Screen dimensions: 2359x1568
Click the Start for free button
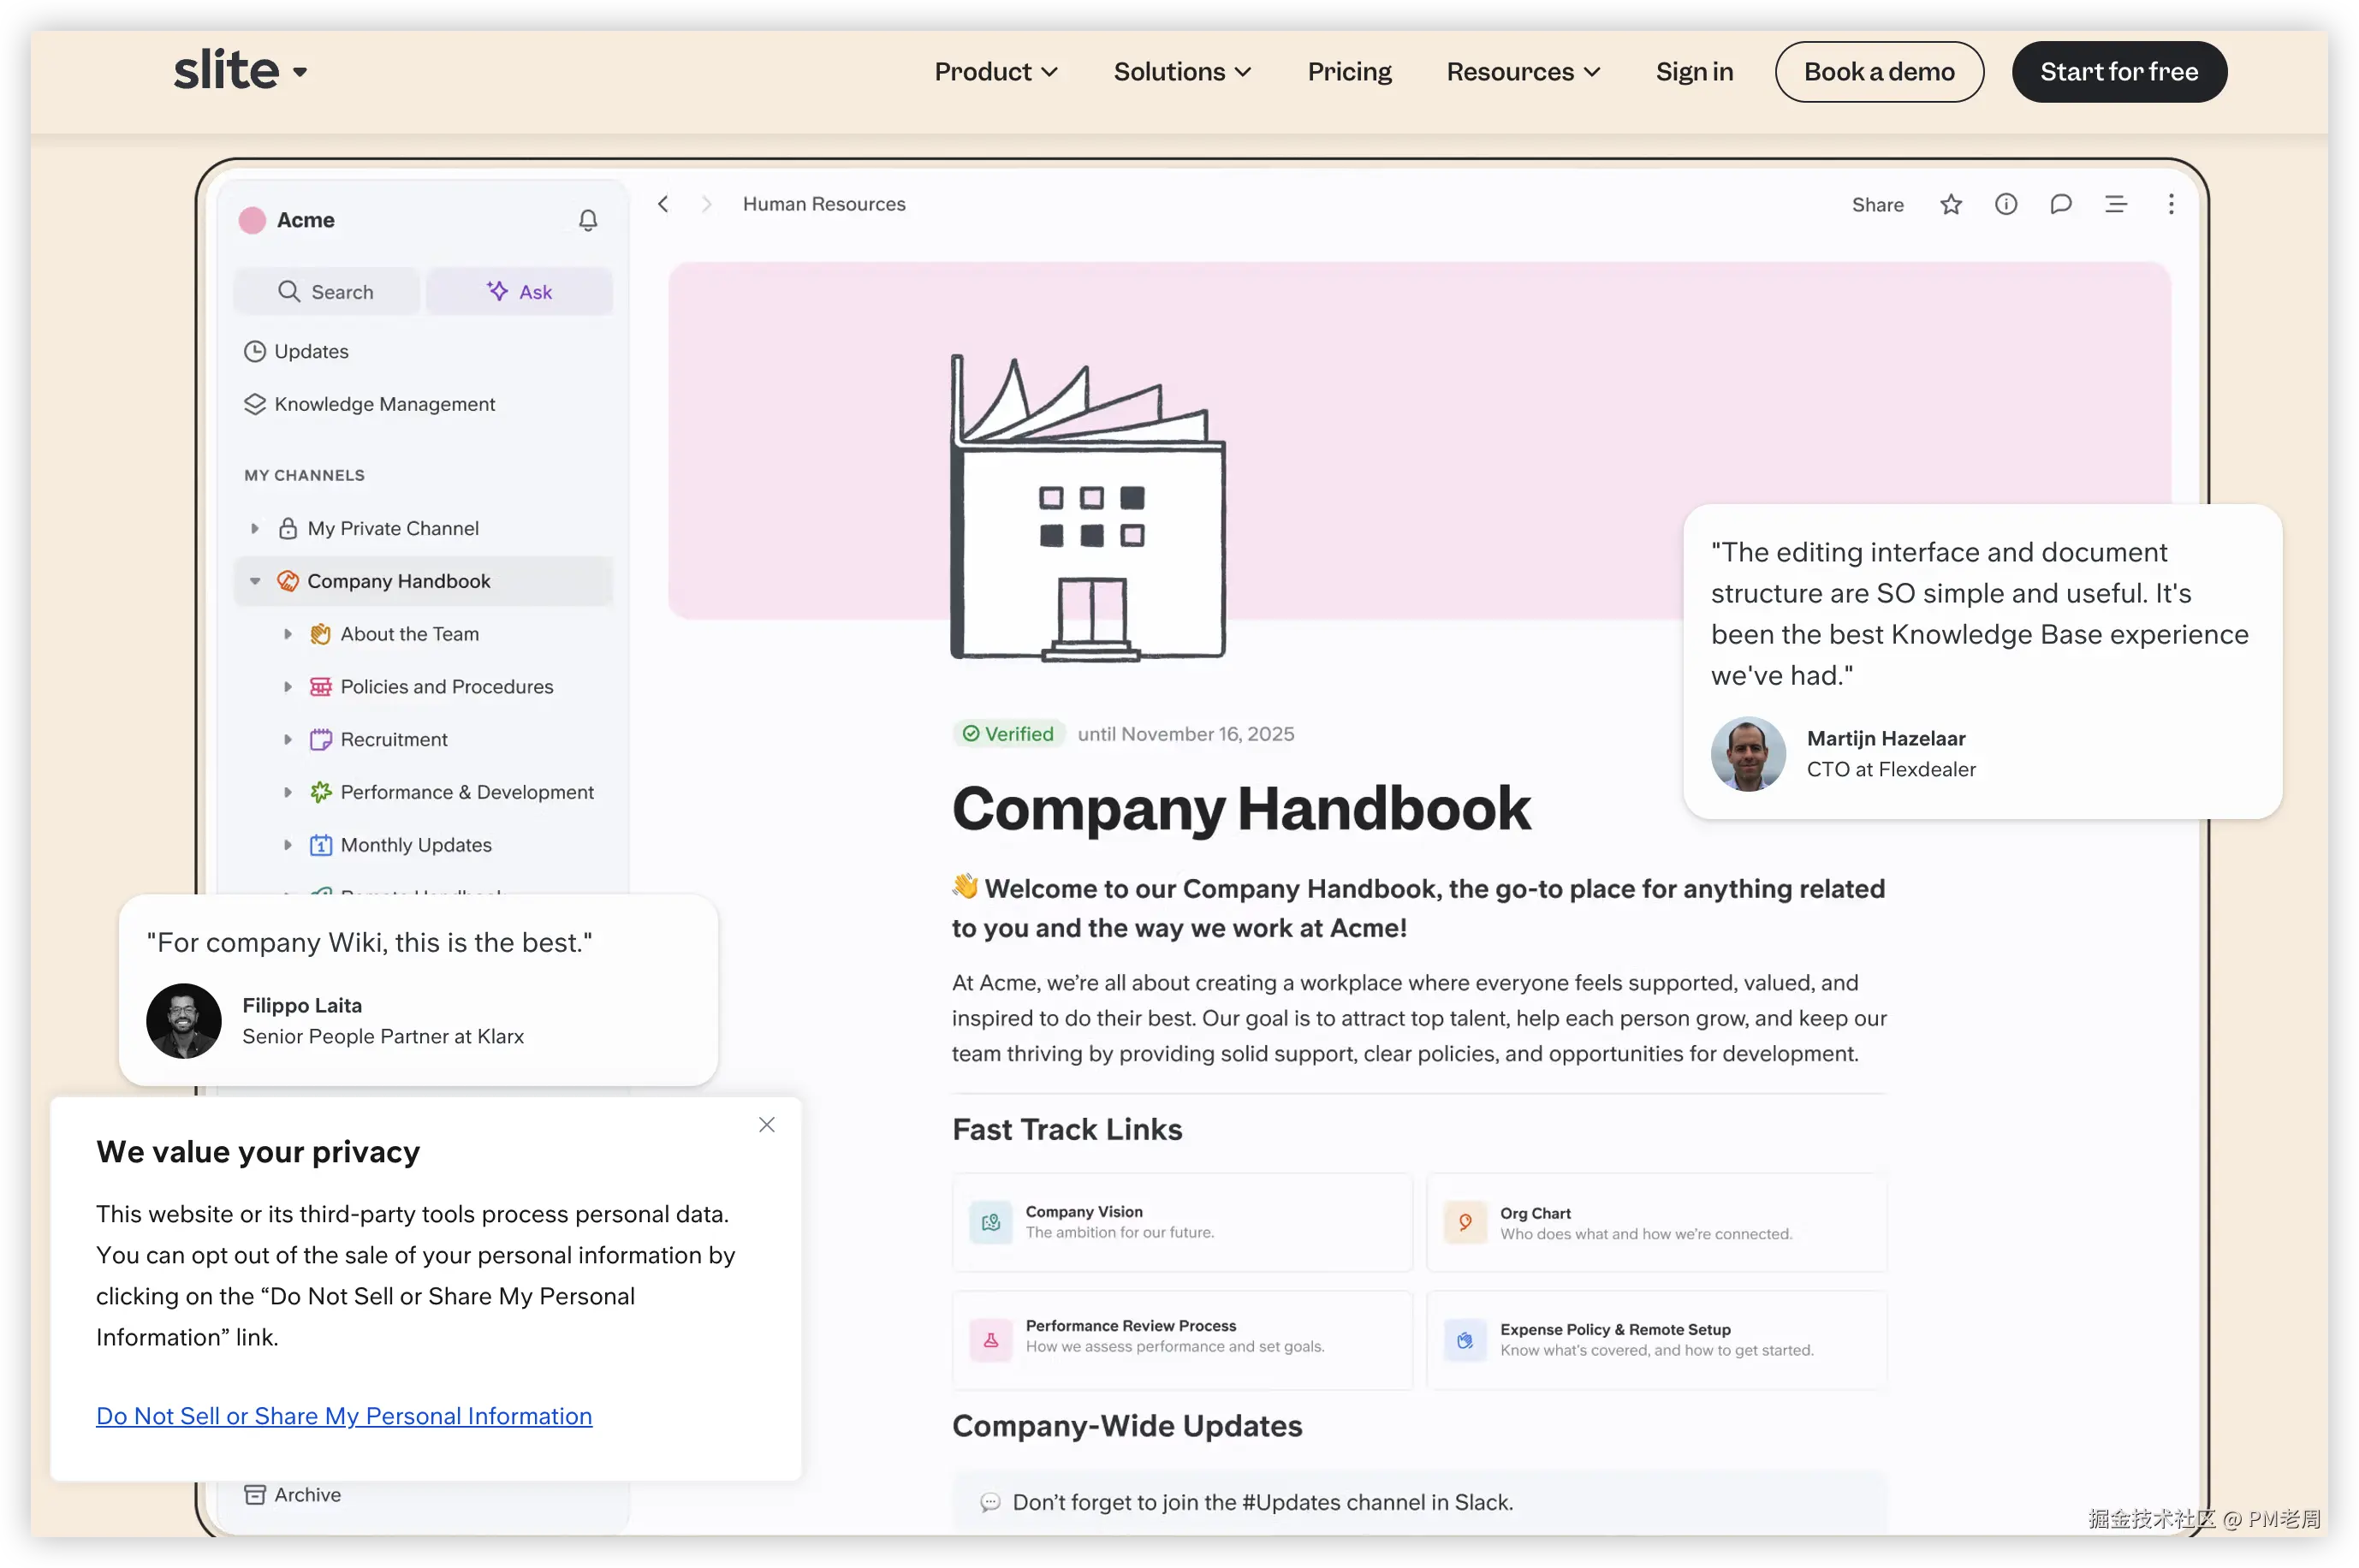(x=2118, y=72)
